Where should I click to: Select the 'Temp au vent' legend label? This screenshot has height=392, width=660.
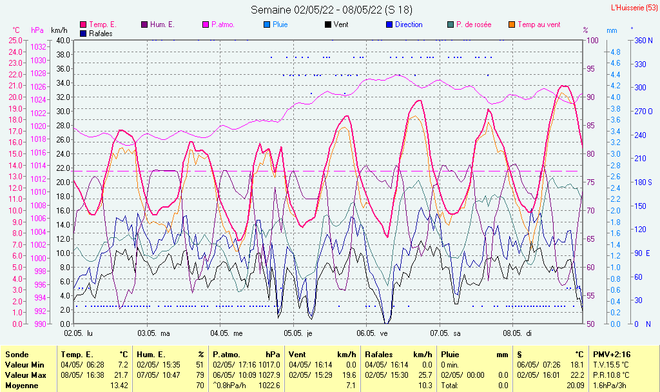pyautogui.click(x=539, y=25)
